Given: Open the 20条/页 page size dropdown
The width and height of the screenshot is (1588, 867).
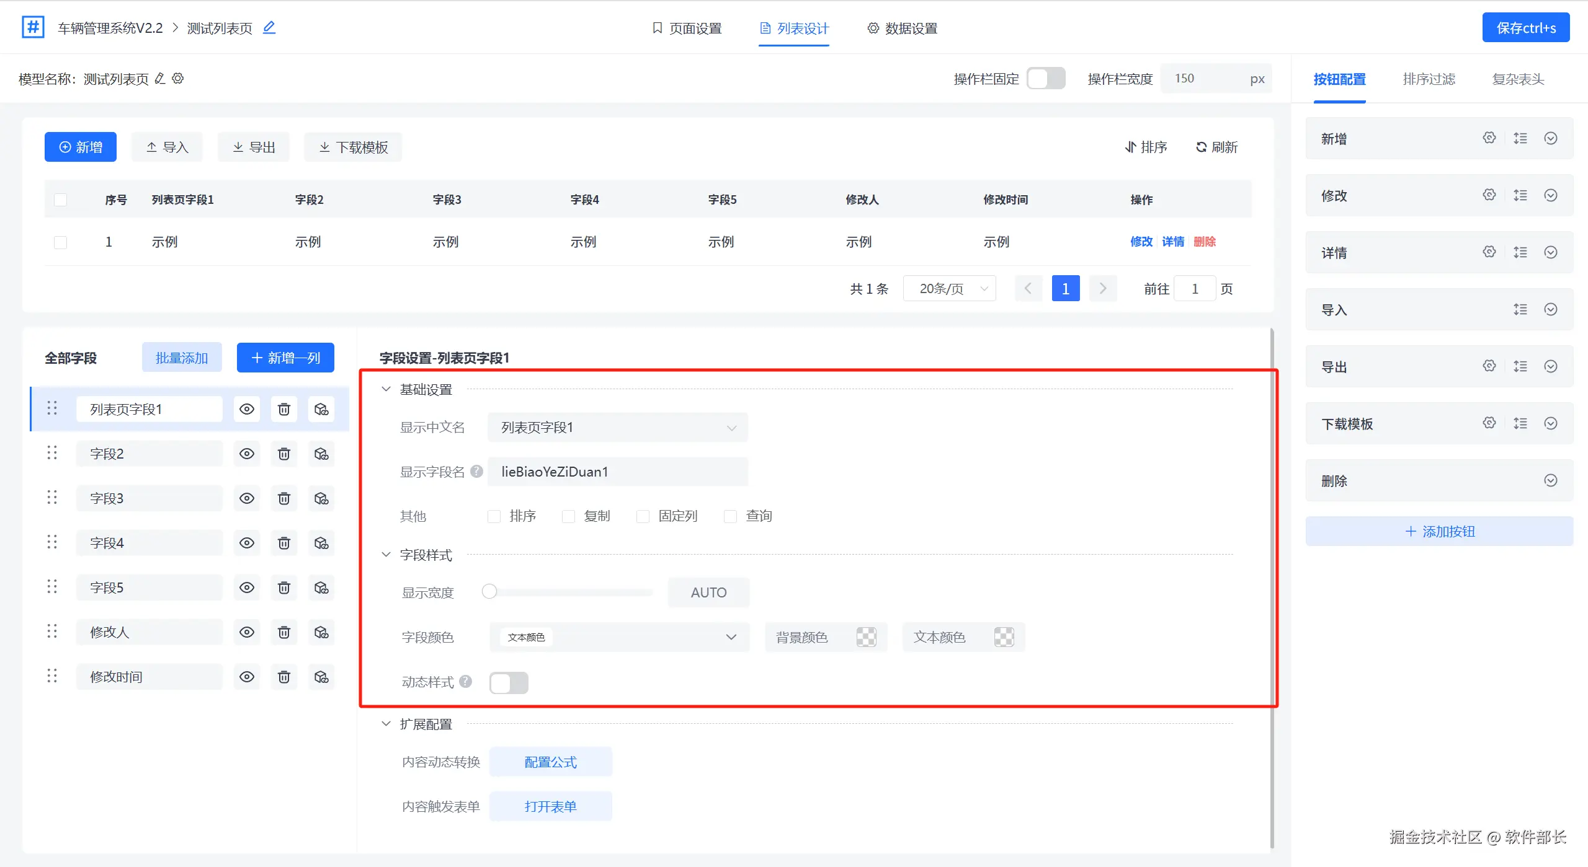Looking at the screenshot, I should [949, 288].
